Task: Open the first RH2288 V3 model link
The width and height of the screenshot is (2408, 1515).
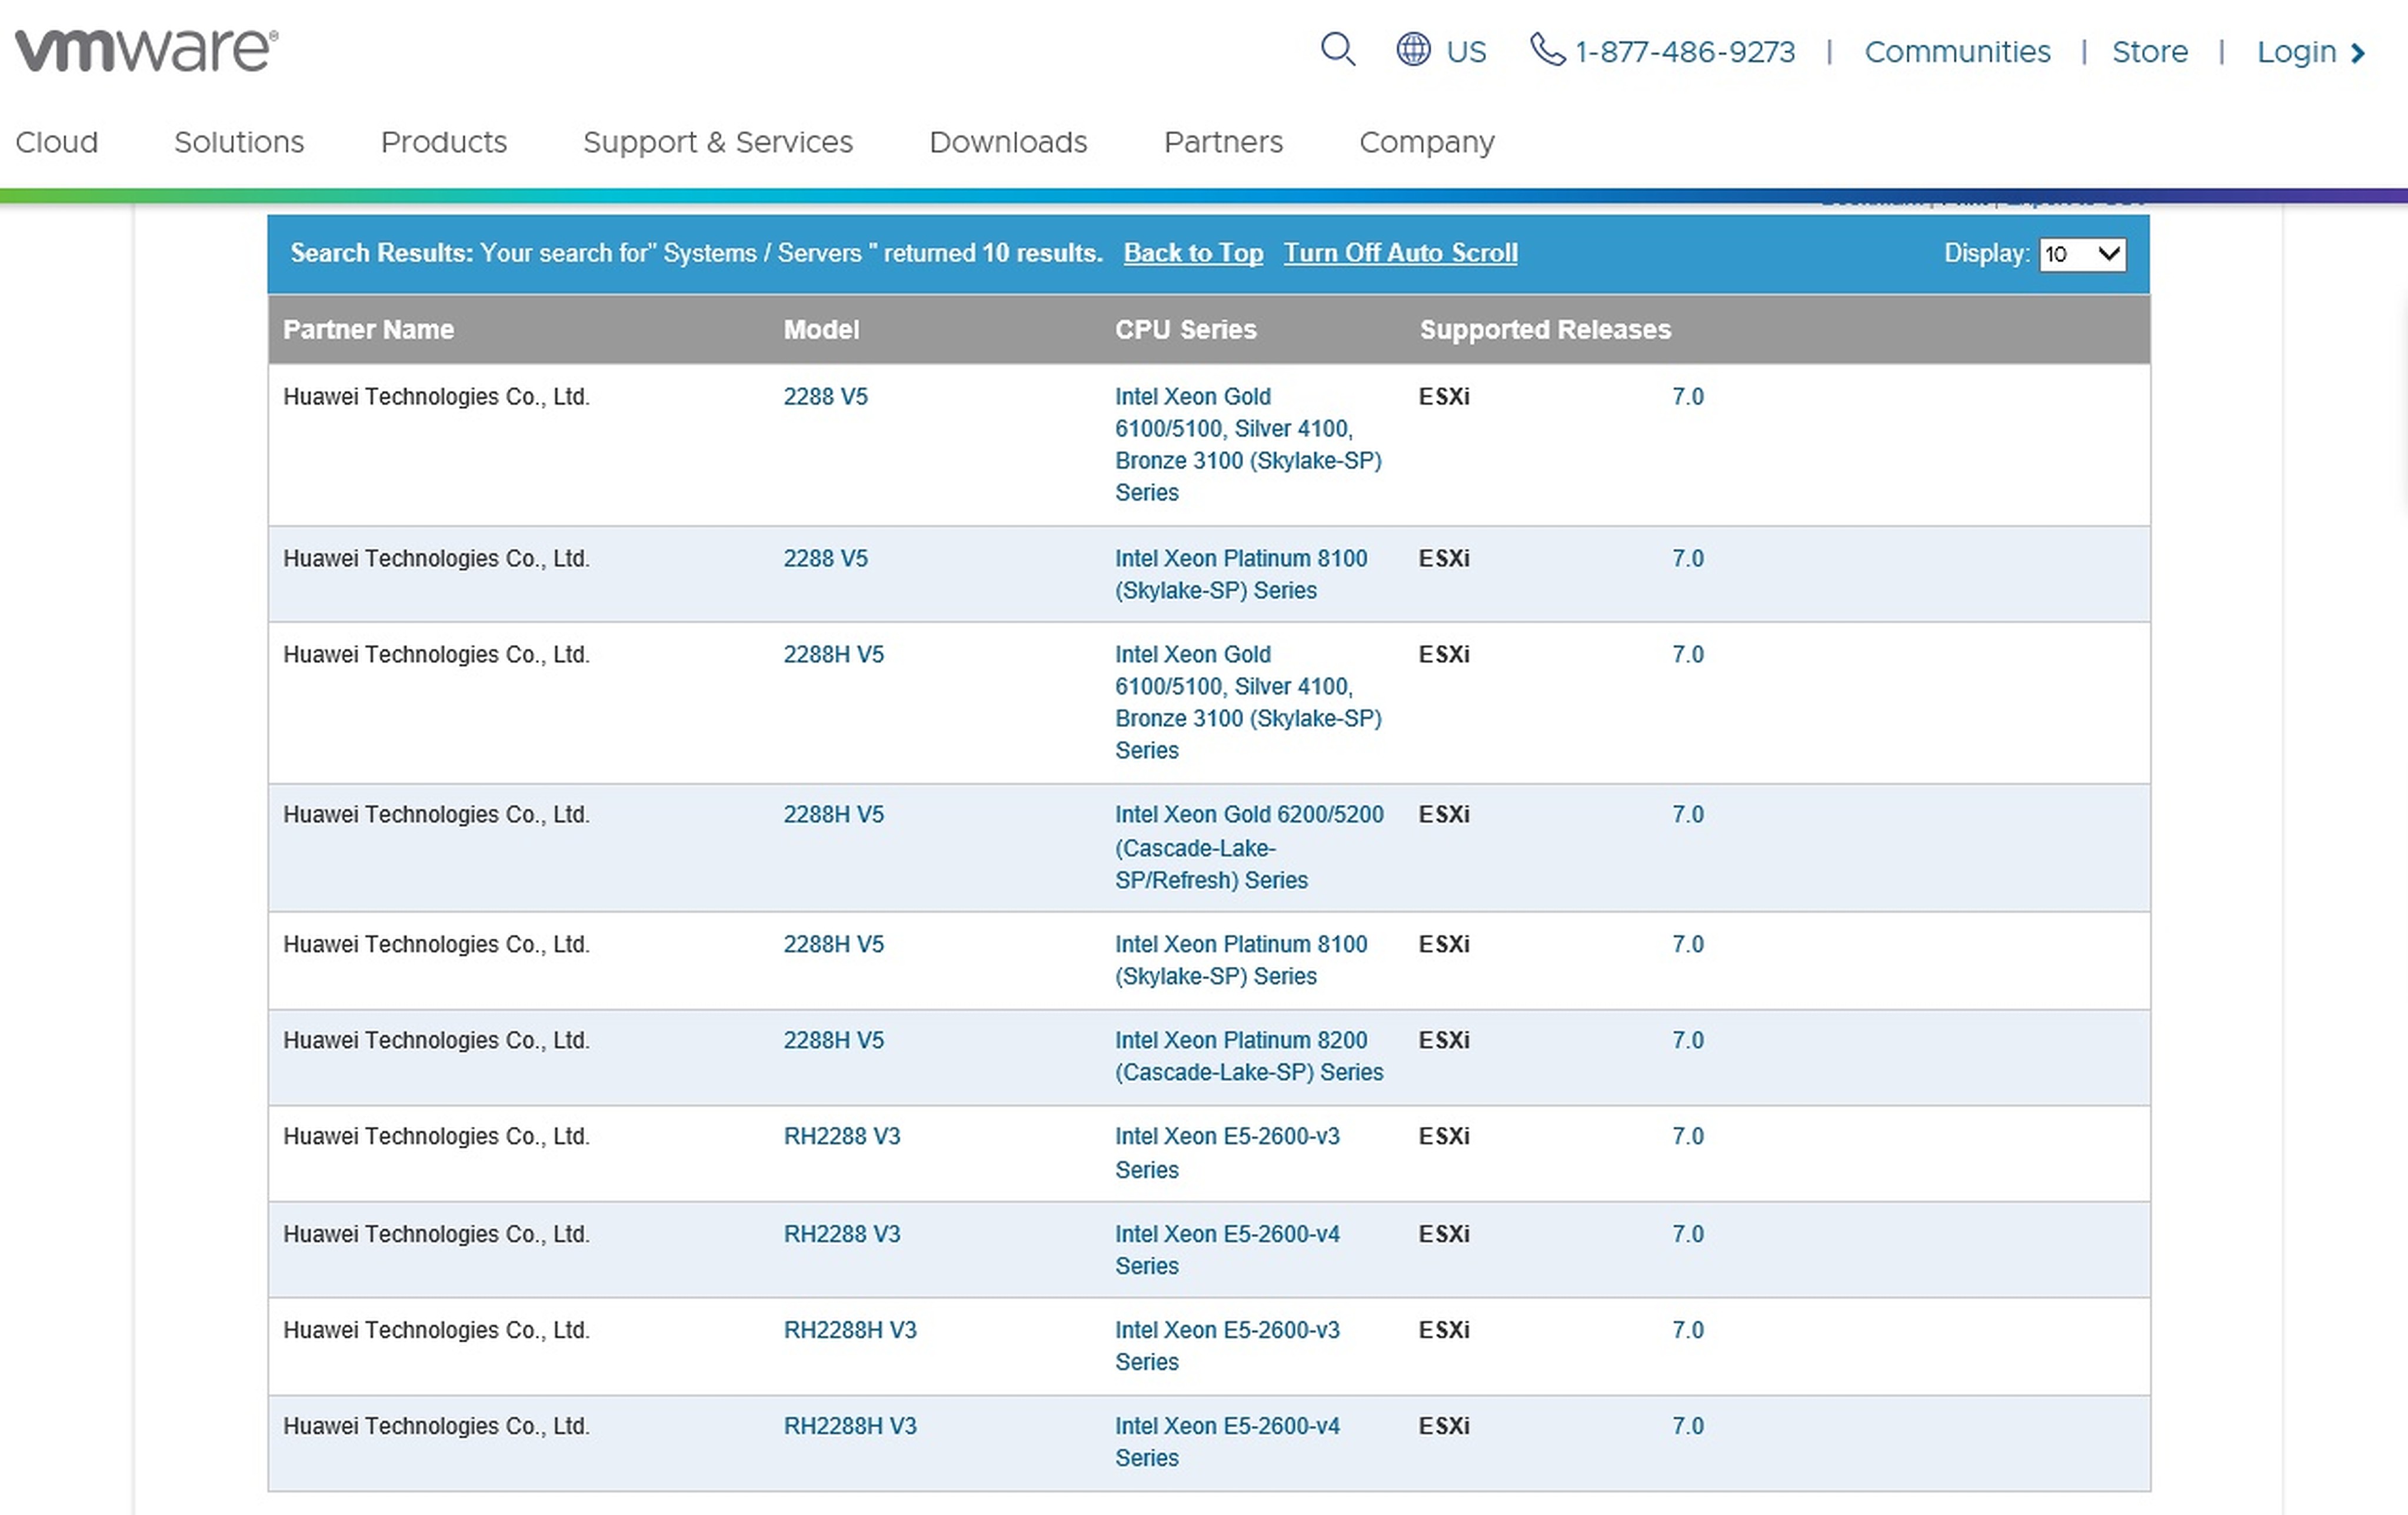Action: click(841, 1136)
